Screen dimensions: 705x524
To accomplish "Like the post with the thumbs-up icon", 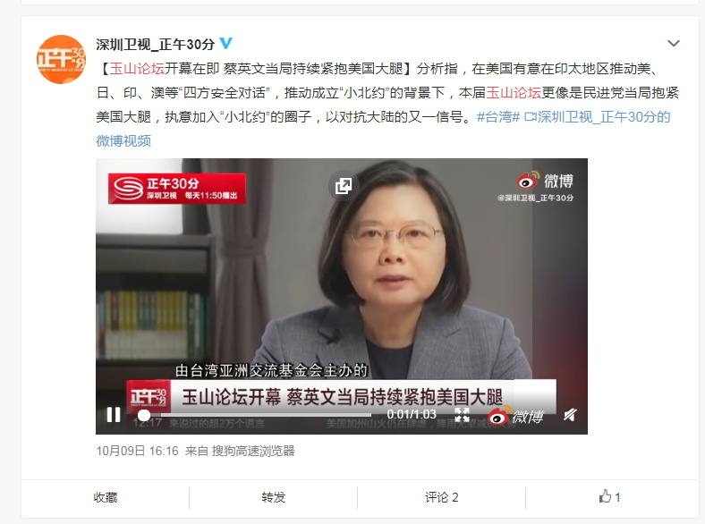I will 609,496.
